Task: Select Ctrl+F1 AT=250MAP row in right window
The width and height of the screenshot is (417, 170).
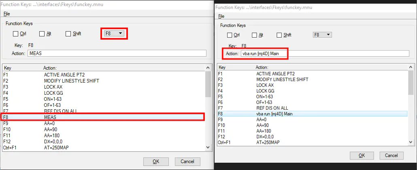Action: pos(313,142)
